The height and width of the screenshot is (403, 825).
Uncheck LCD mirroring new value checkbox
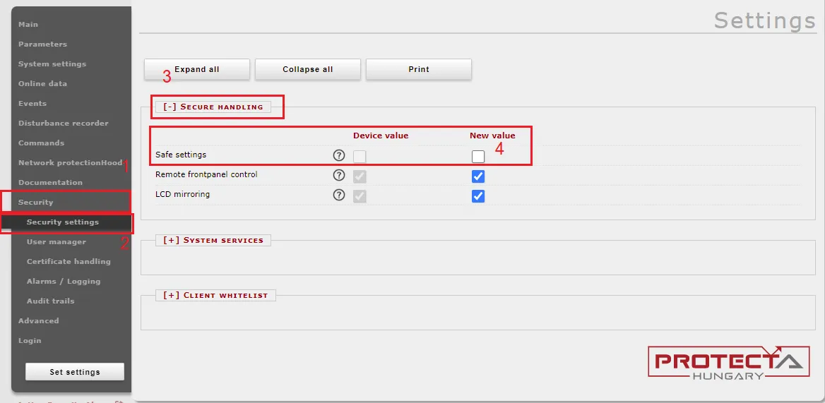point(477,196)
